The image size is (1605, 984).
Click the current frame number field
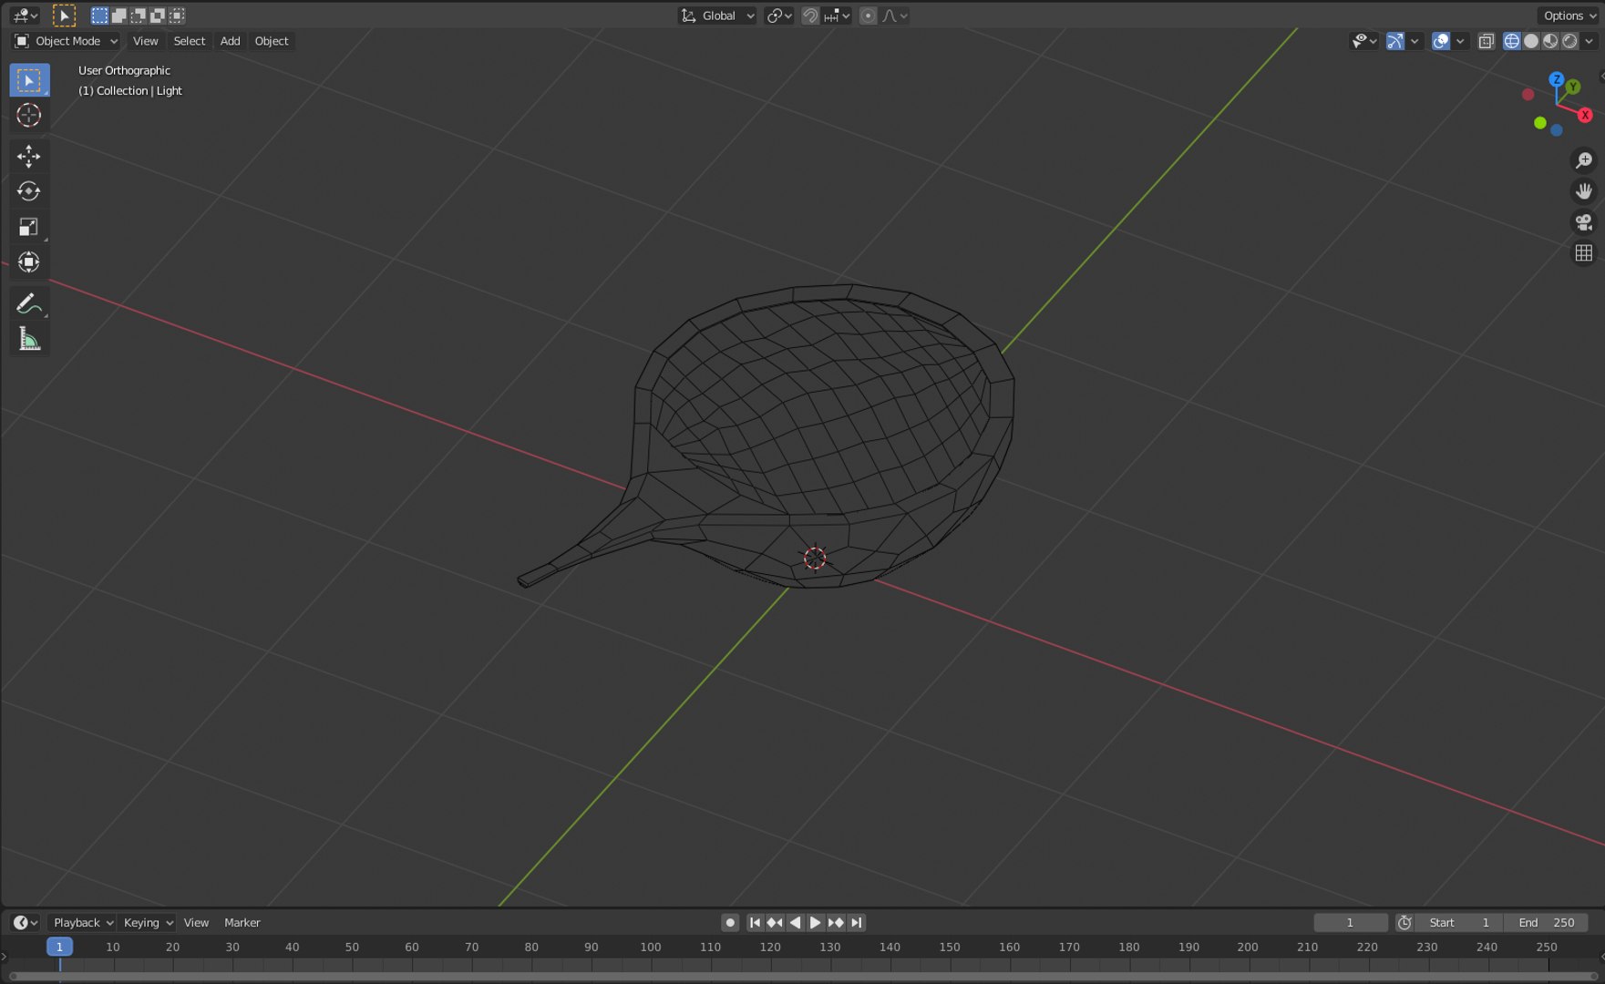(x=1350, y=923)
